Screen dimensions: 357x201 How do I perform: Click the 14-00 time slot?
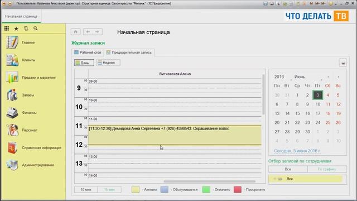175,176
